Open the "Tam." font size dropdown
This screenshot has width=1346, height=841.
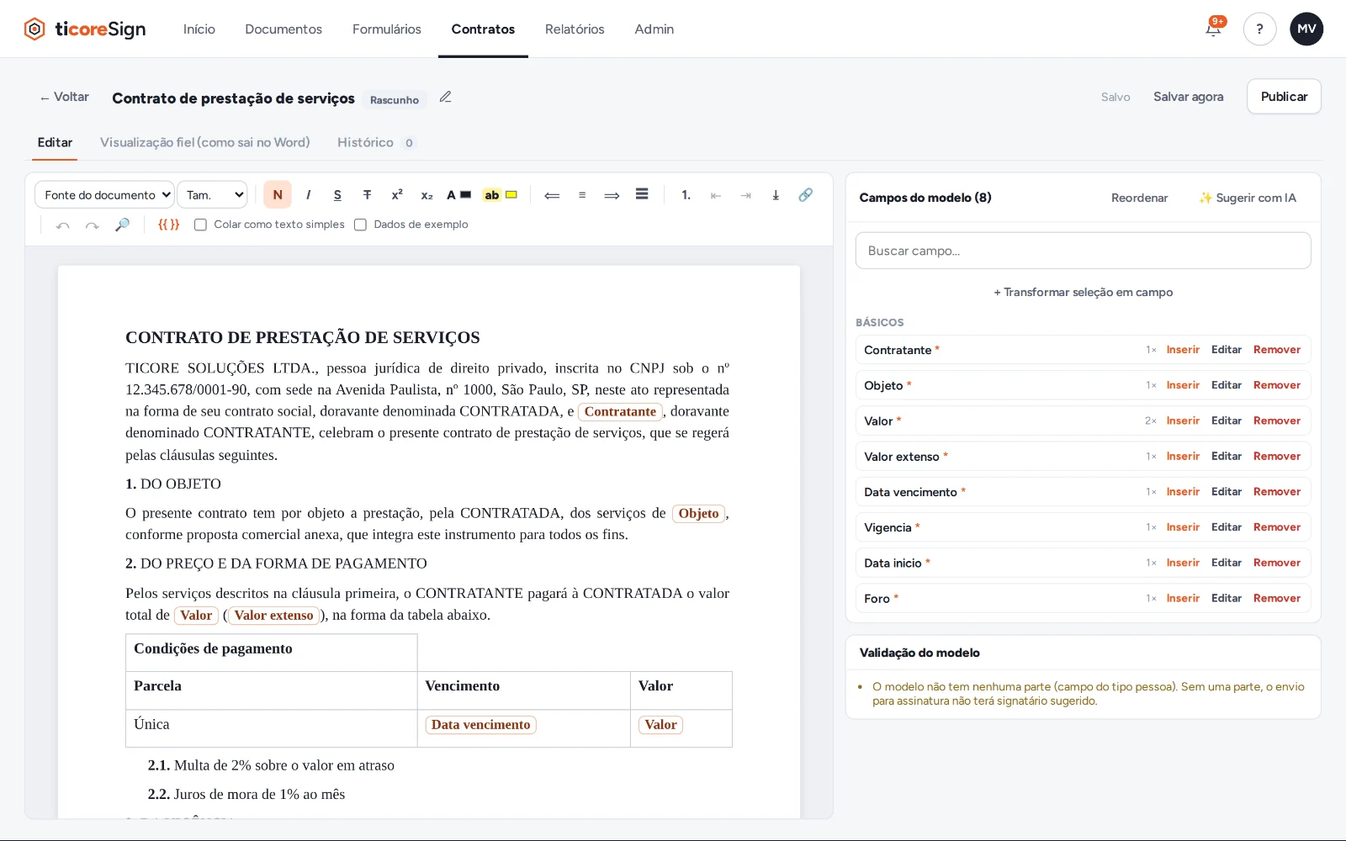pos(212,195)
